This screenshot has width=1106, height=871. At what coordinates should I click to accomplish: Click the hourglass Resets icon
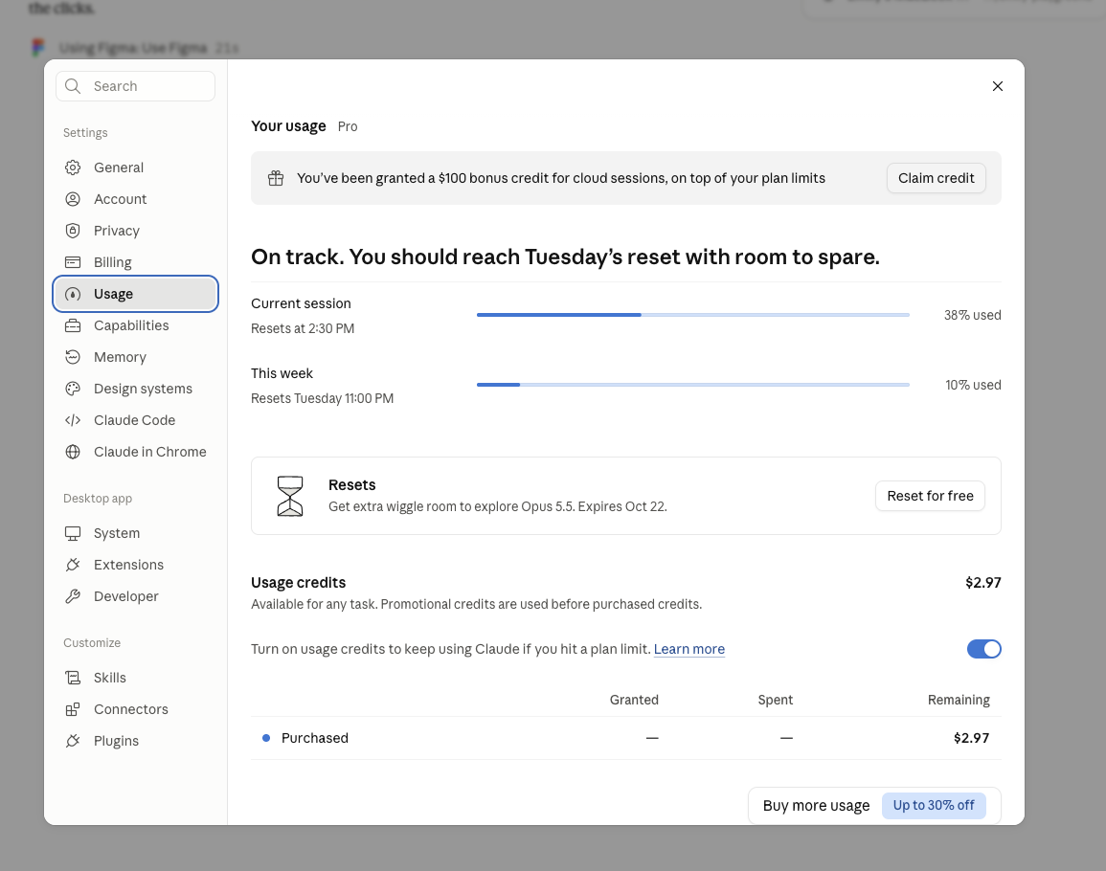pyautogui.click(x=290, y=496)
